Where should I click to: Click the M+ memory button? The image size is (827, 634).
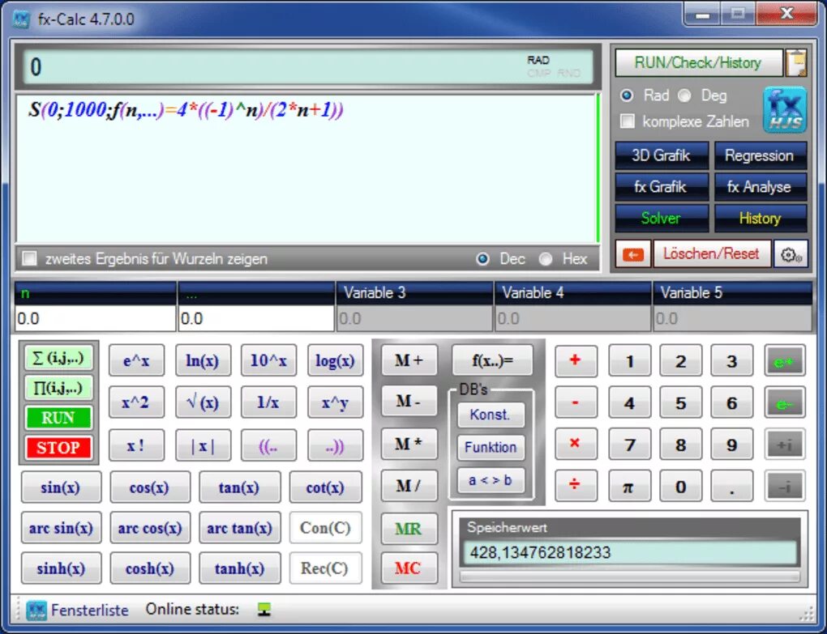(409, 360)
